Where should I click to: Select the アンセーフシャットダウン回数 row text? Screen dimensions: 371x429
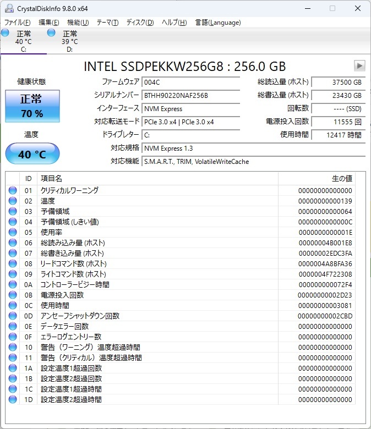(x=80, y=316)
